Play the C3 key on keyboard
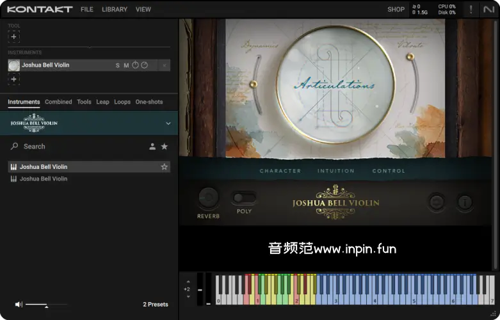Image resolution: width=500 pixels, height=320 pixels. pos(335,300)
